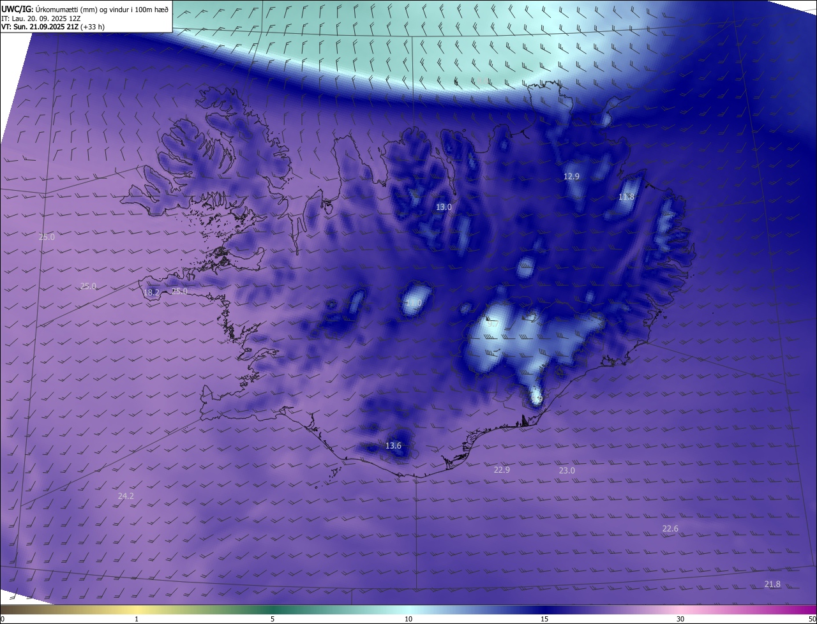Select the 'IT: Lau. 20. 09. 2025 12Z' line
The width and height of the screenshot is (817, 624).
click(x=40, y=18)
